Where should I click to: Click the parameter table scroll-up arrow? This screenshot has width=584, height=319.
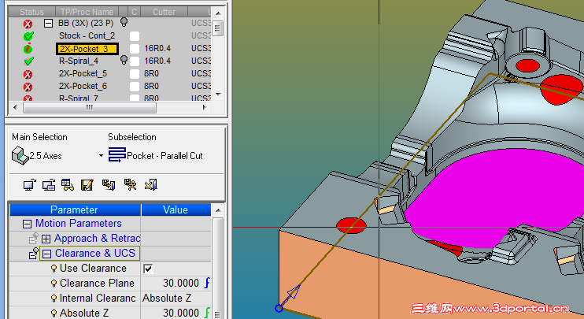click(x=218, y=210)
